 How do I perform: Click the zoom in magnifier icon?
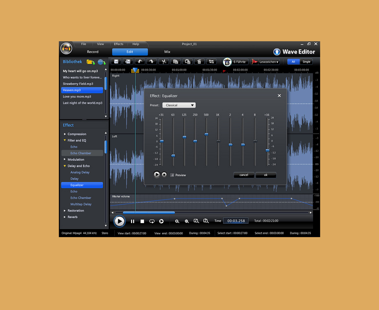coord(177,221)
